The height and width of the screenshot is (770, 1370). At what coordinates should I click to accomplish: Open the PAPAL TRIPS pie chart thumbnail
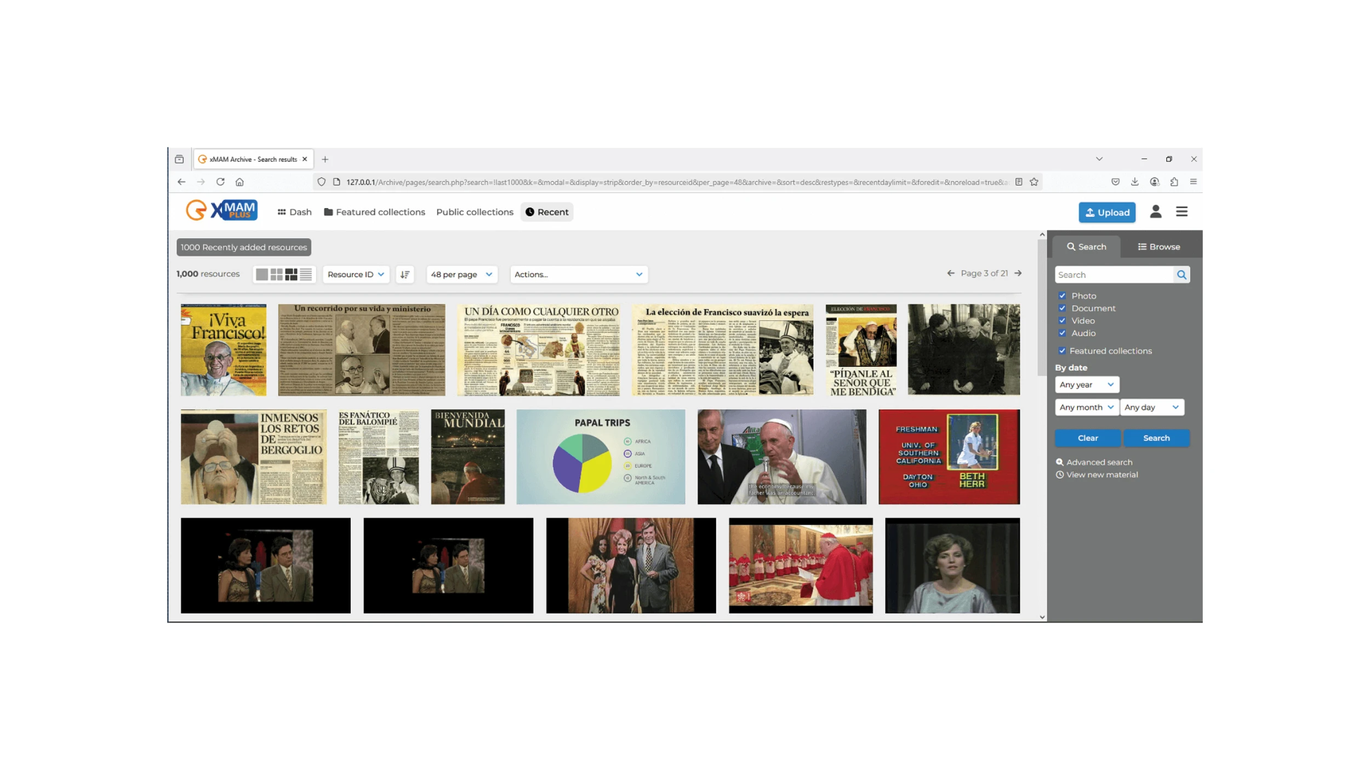coord(601,457)
